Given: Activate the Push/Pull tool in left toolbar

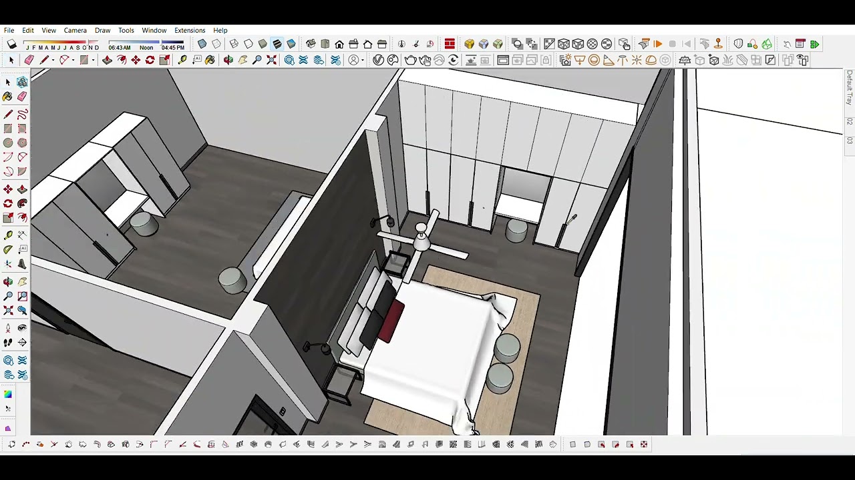Looking at the screenshot, I should (22, 189).
